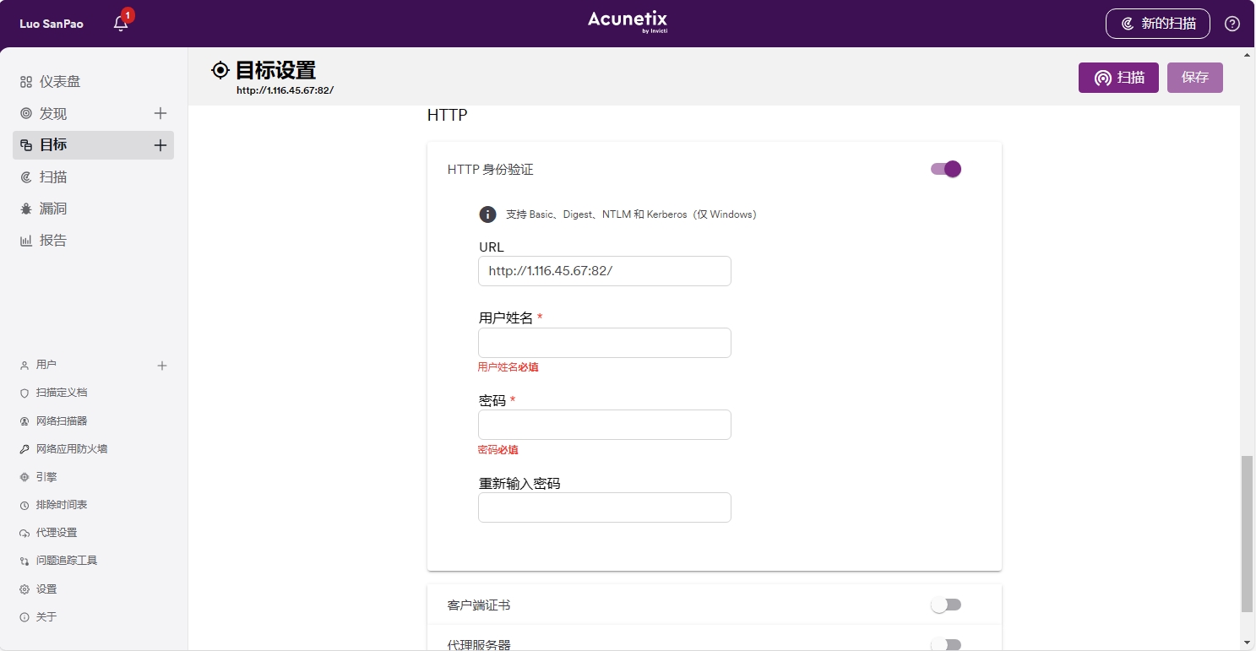Click the 用户姓名 input field

tap(605, 343)
